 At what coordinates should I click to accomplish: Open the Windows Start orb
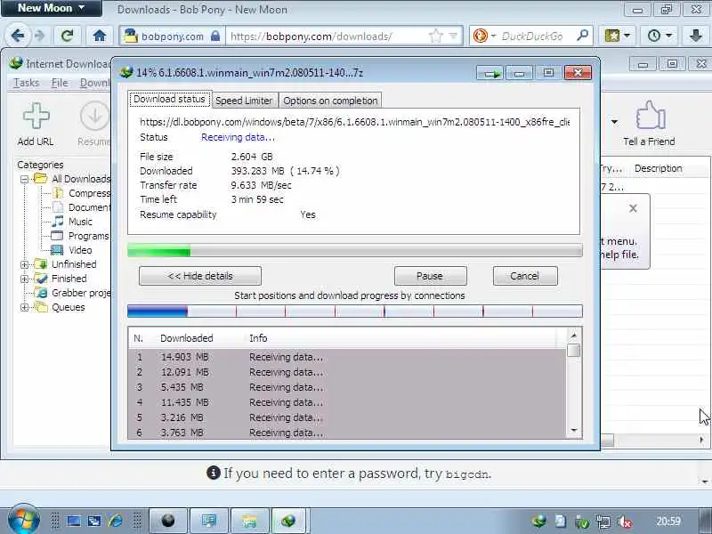click(24, 520)
